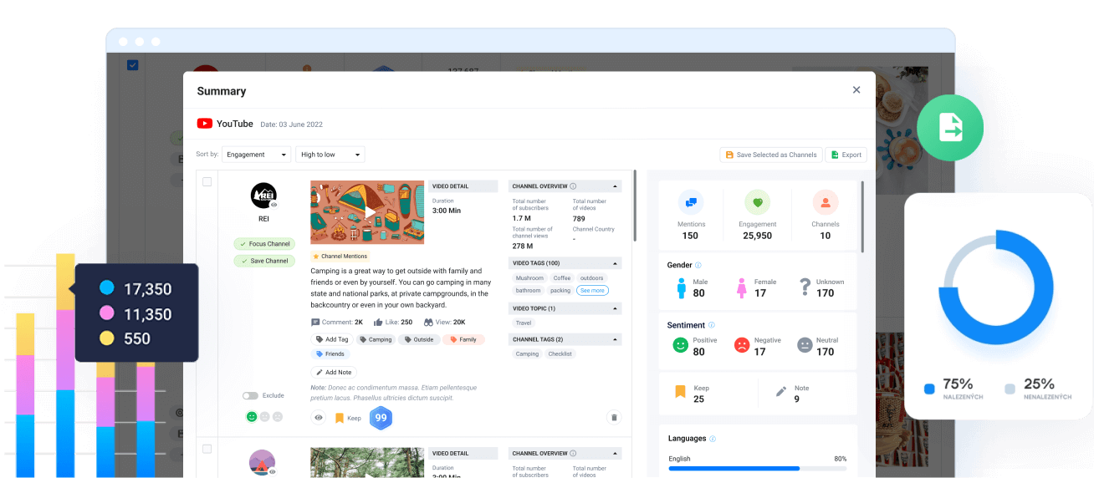
Task: Collapse the Channel Tags section
Action: [616, 340]
